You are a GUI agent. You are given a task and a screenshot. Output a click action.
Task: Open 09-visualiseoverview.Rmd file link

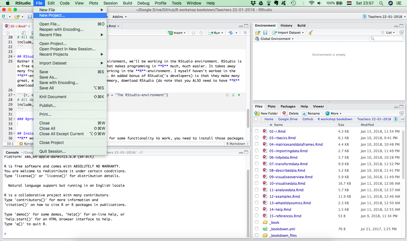tap(291, 177)
